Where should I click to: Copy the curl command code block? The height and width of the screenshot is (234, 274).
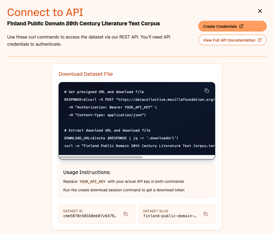tap(207, 91)
